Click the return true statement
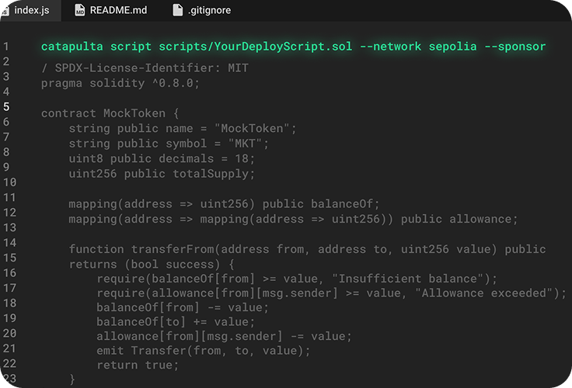 pos(138,365)
